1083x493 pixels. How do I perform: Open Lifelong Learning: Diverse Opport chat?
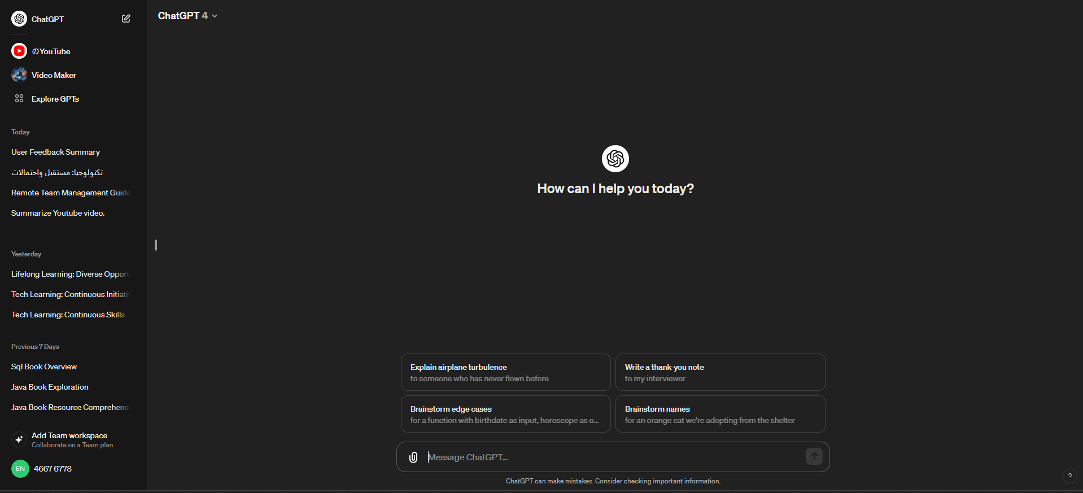71,274
